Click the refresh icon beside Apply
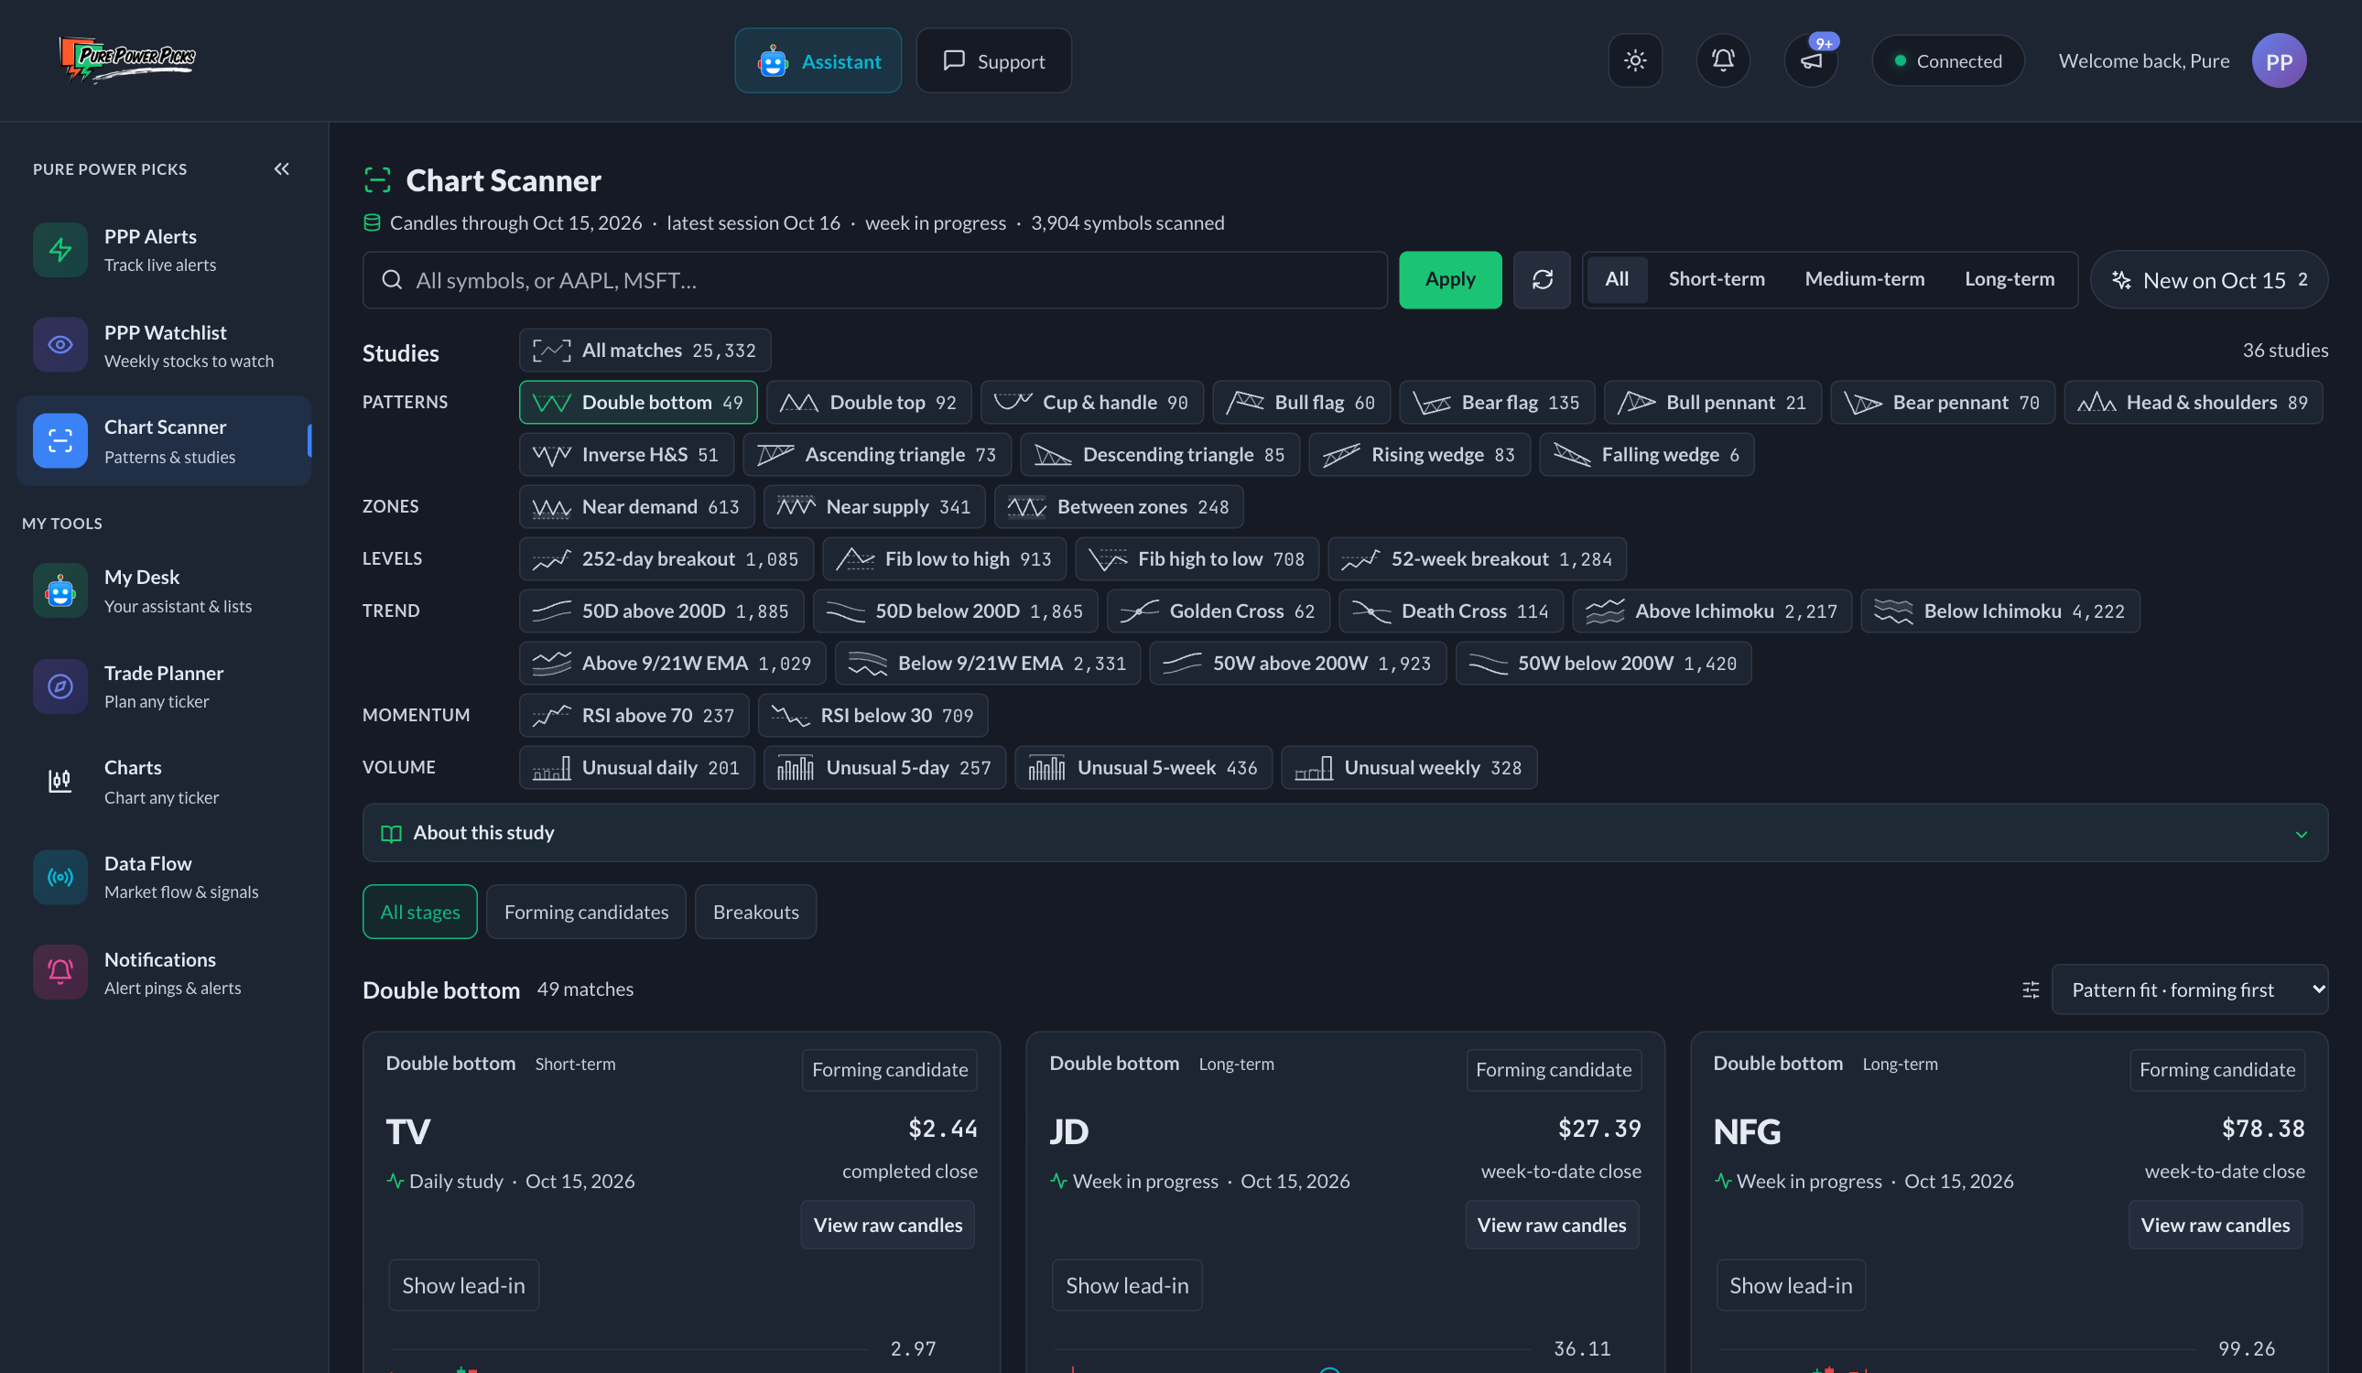This screenshot has width=2362, height=1373. click(x=1542, y=279)
